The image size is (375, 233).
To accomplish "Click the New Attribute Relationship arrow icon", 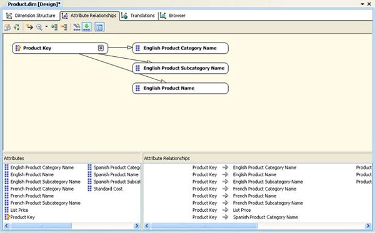I will (29, 27).
